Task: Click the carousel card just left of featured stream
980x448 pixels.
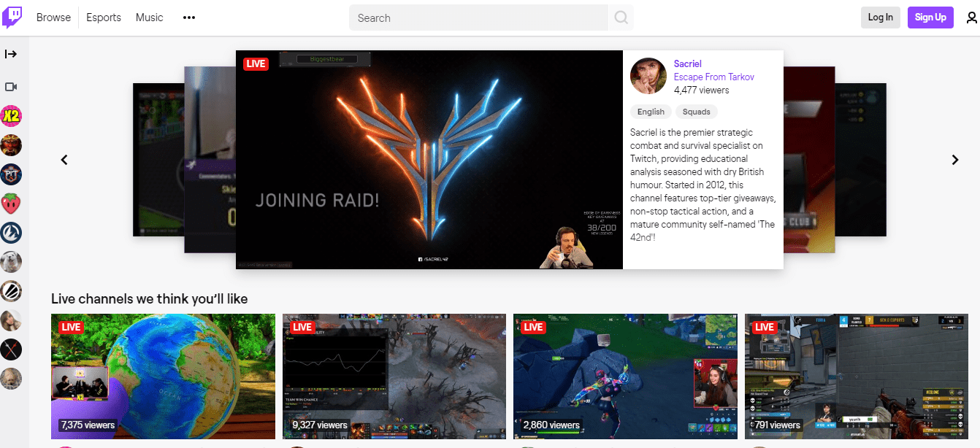Action: pyautogui.click(x=210, y=160)
